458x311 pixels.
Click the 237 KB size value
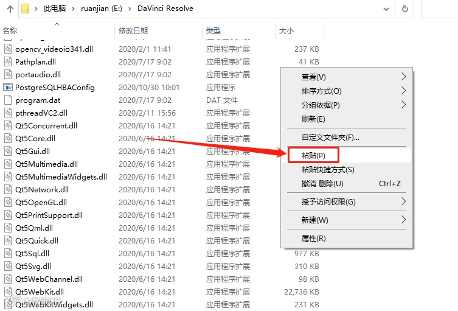(x=307, y=49)
